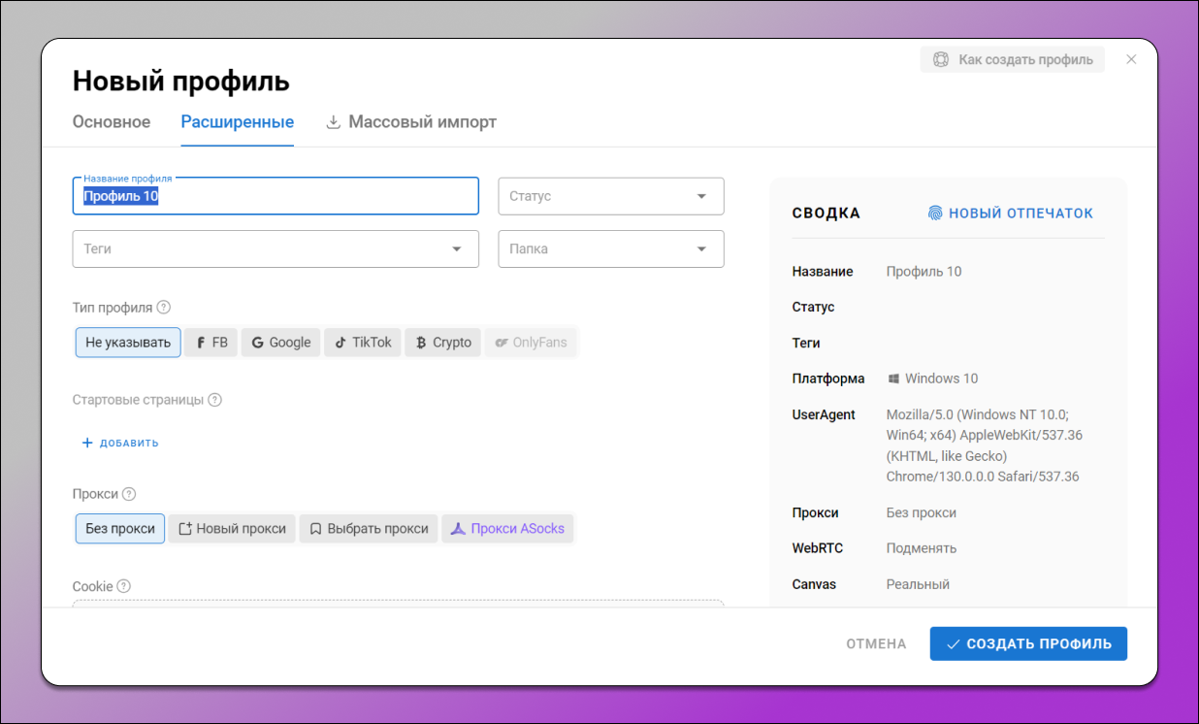Screen dimensions: 1199x724
Task: Click the fingerprint icon for Новый отпечаток
Action: [x=935, y=214]
